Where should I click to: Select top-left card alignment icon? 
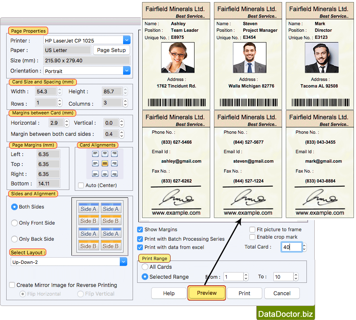coord(95,154)
